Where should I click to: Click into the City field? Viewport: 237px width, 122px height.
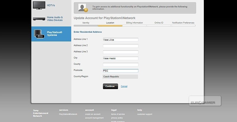[121, 58]
